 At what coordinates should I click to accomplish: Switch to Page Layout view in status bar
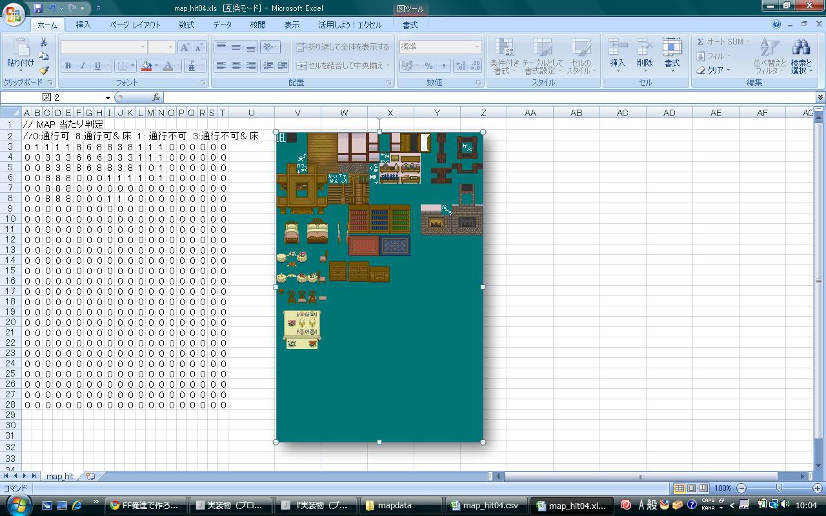pyautogui.click(x=691, y=488)
